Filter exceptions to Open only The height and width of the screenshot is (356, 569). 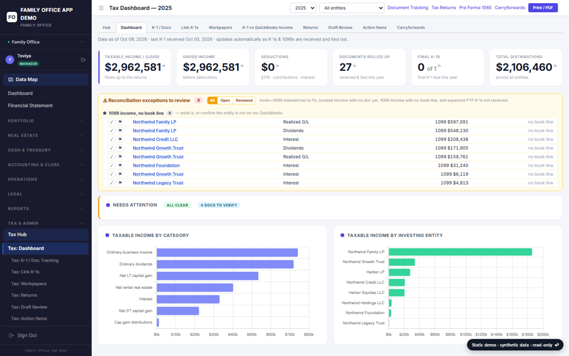[x=225, y=101]
